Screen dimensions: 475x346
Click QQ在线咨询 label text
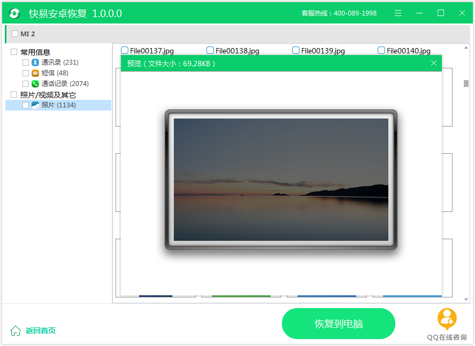click(447, 337)
